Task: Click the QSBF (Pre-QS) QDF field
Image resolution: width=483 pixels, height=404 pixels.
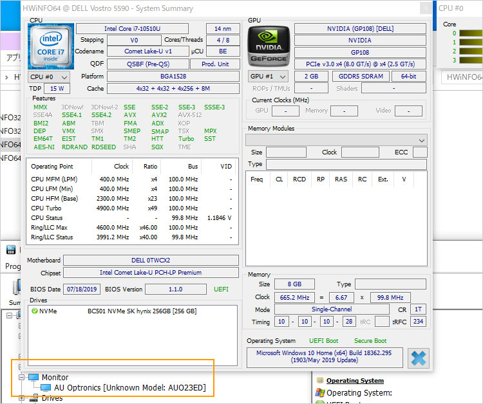Action: [x=148, y=64]
